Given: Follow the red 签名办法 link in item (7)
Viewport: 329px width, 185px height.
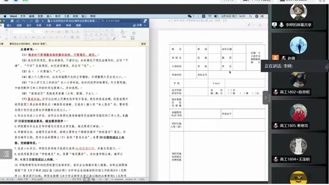Looking at the screenshot, I should [34, 99].
